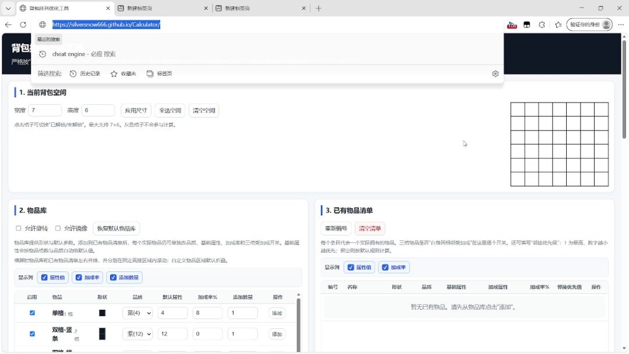Viewport: 629px width, 354px height.
Task: Uncheck the 双格-竖条 item enable checkbox
Action: [x=32, y=334]
